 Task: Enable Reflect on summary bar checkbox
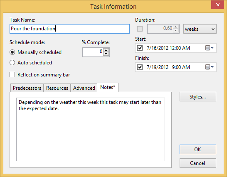(12, 75)
